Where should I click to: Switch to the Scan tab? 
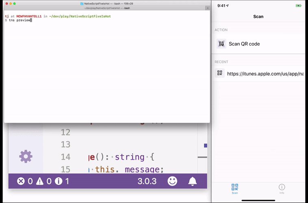235,189
